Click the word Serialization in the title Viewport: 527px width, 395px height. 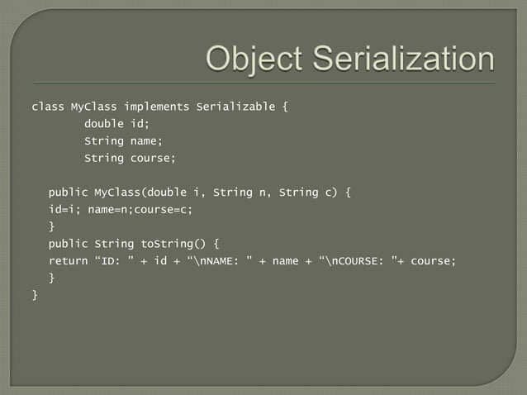coord(403,59)
